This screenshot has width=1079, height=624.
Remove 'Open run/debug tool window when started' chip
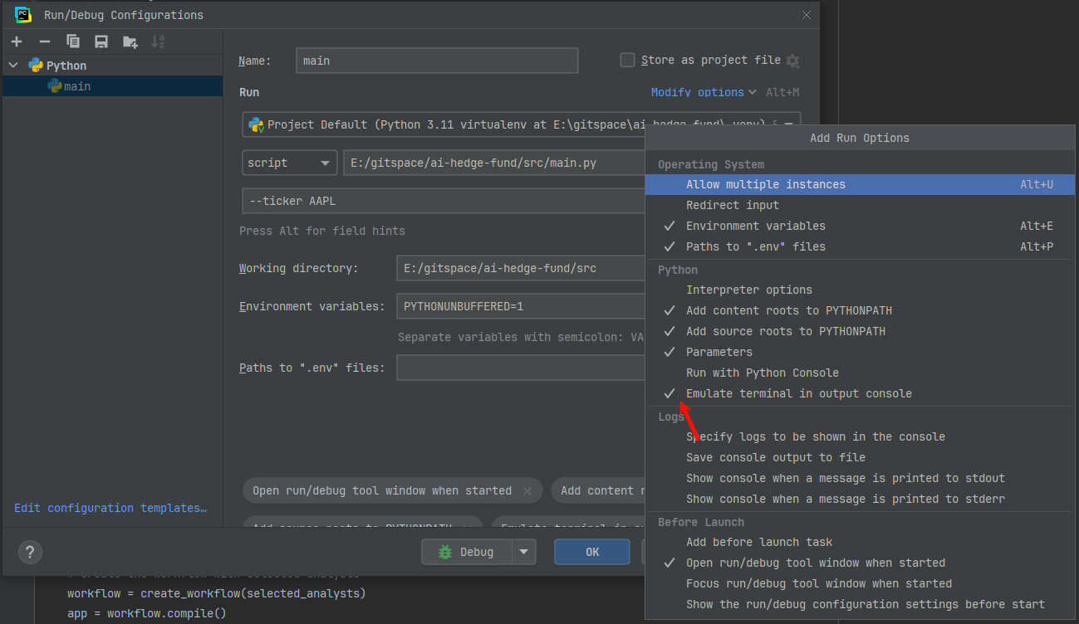527,491
